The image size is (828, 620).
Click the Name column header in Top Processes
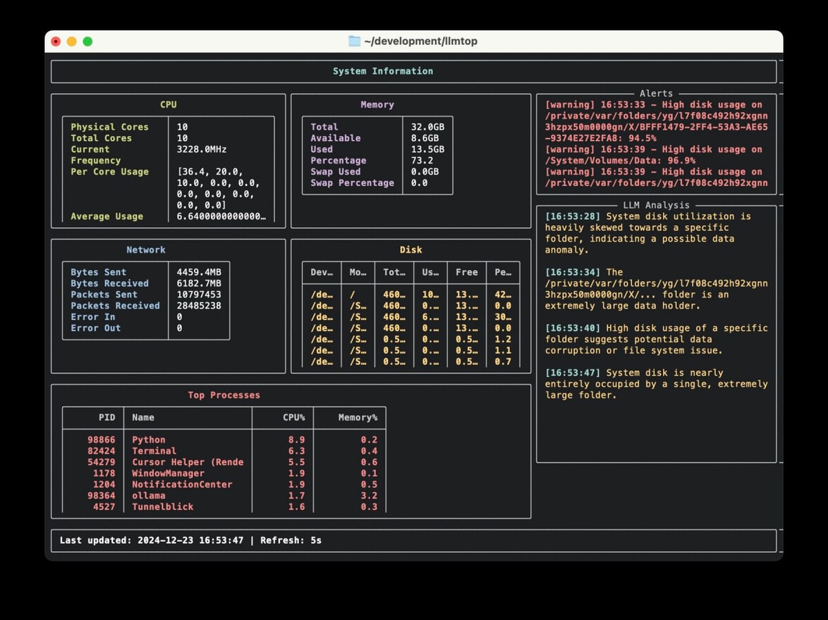tap(143, 418)
